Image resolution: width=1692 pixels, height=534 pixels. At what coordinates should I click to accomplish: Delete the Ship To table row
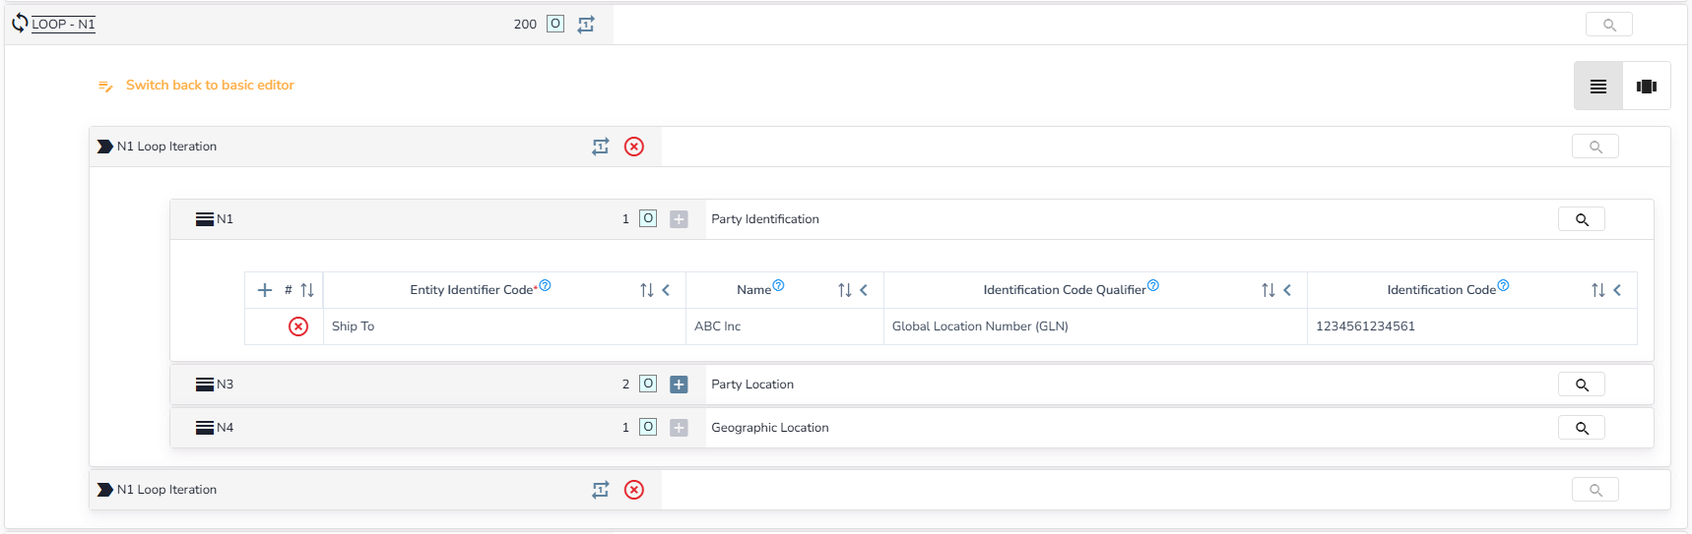coord(298,326)
